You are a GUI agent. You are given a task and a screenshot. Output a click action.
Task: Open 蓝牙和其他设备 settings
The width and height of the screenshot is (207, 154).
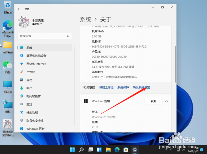(x=45, y=56)
